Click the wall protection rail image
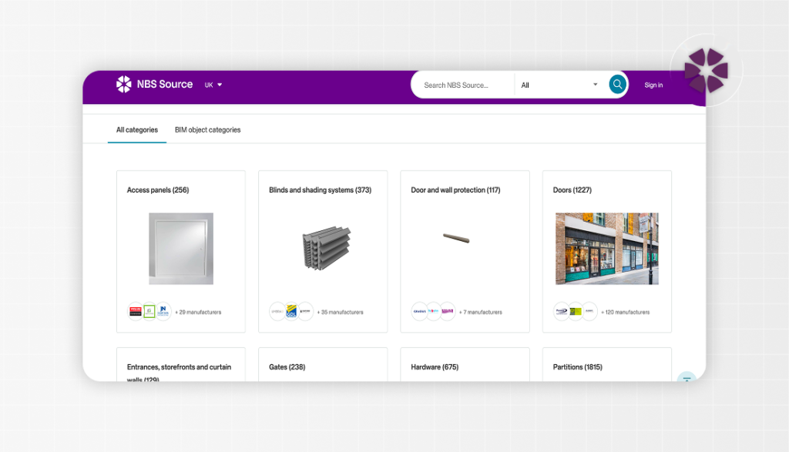The image size is (789, 452). (x=456, y=238)
